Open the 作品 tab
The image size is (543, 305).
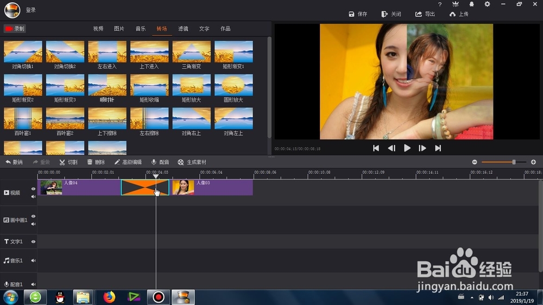225,29
